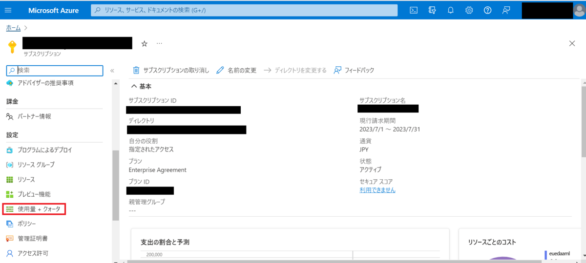The width and height of the screenshot is (586, 263).
Task: Open the notifications bell
Action: (x=450, y=10)
